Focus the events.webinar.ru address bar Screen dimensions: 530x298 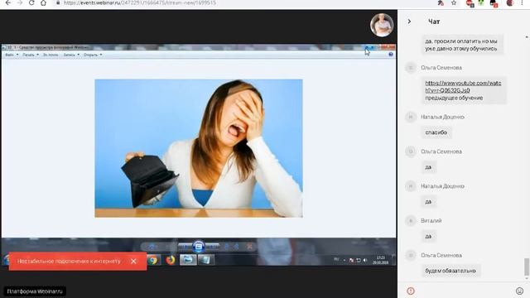140,2
